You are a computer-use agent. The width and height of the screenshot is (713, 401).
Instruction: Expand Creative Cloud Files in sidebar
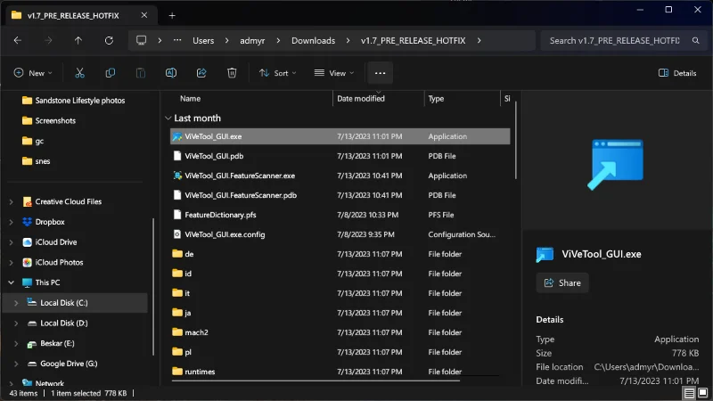12,202
